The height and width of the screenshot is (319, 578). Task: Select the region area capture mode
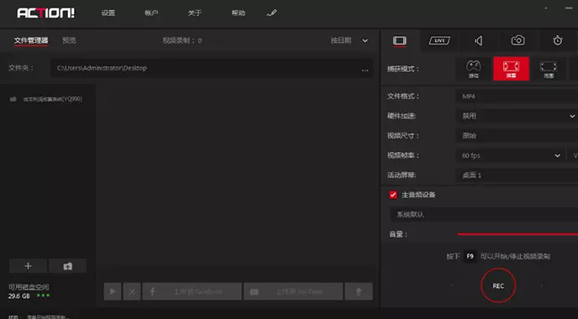pyautogui.click(x=549, y=69)
